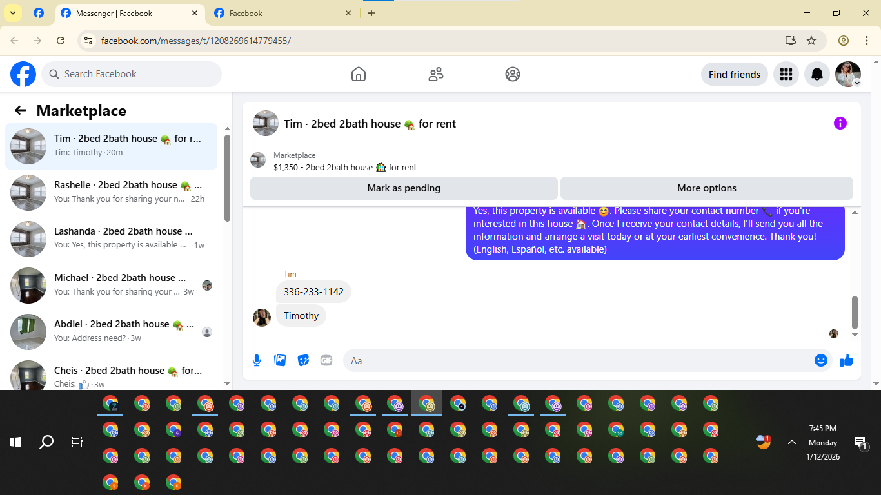Open the Chrome profile icon

(844, 41)
